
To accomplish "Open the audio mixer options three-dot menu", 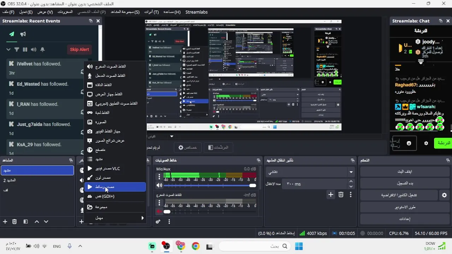I will (169, 222).
